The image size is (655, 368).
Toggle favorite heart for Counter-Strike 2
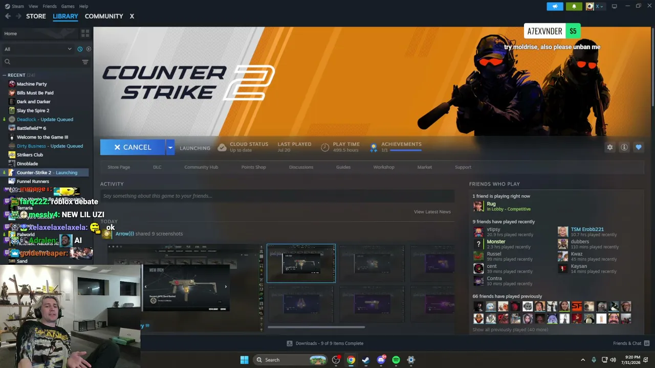pyautogui.click(x=639, y=147)
